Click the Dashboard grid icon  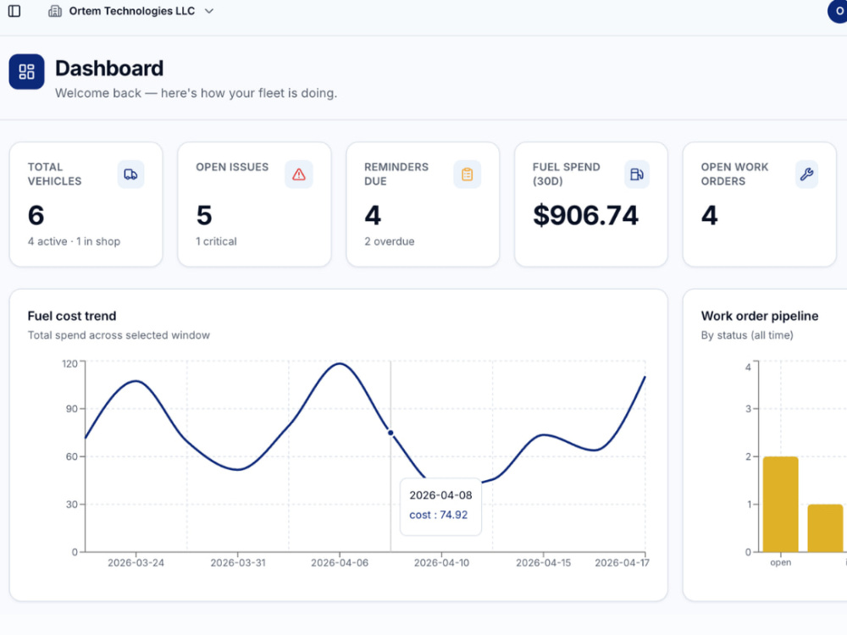(x=26, y=71)
